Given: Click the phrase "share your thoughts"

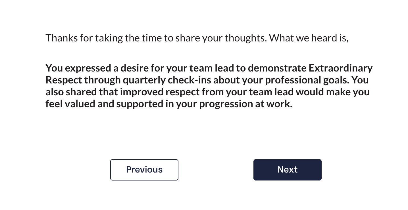Looking at the screenshot, I should click(x=221, y=38).
